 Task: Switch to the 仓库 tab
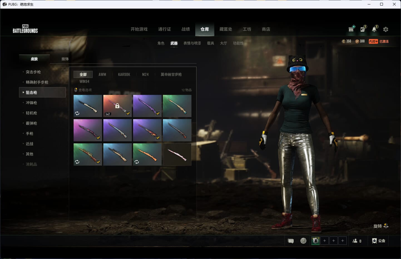(x=205, y=29)
